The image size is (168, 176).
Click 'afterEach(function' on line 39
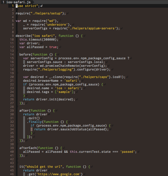[36, 148]
